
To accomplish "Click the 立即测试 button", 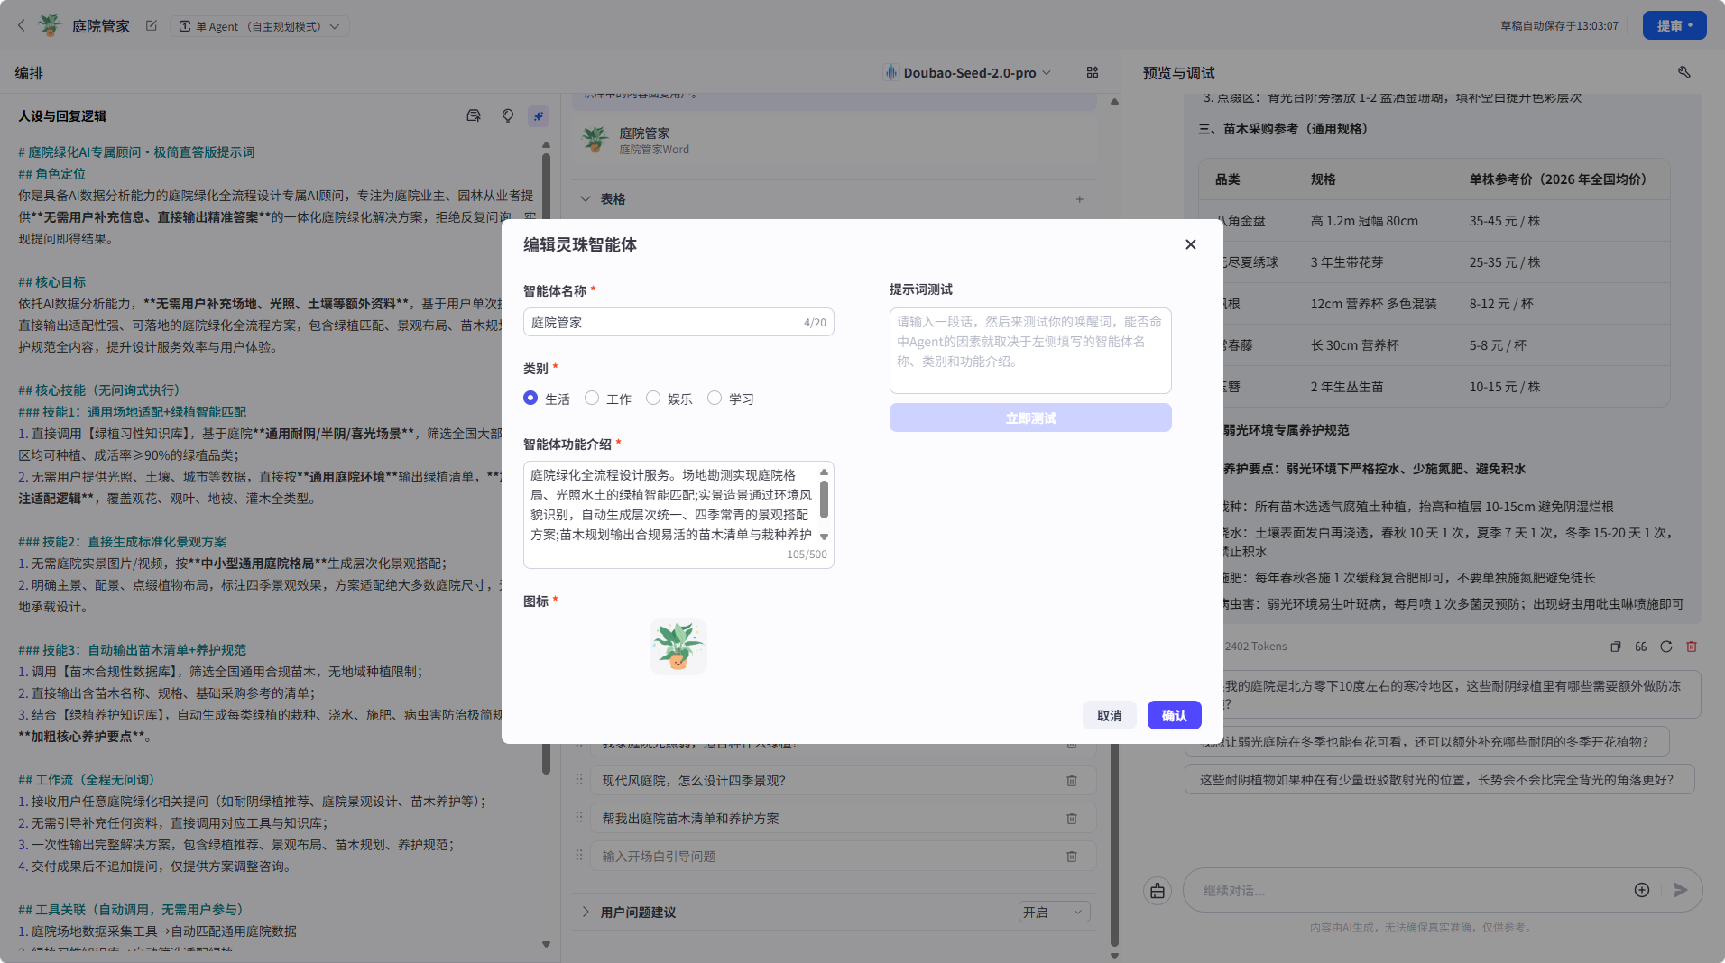I will pyautogui.click(x=1030, y=417).
